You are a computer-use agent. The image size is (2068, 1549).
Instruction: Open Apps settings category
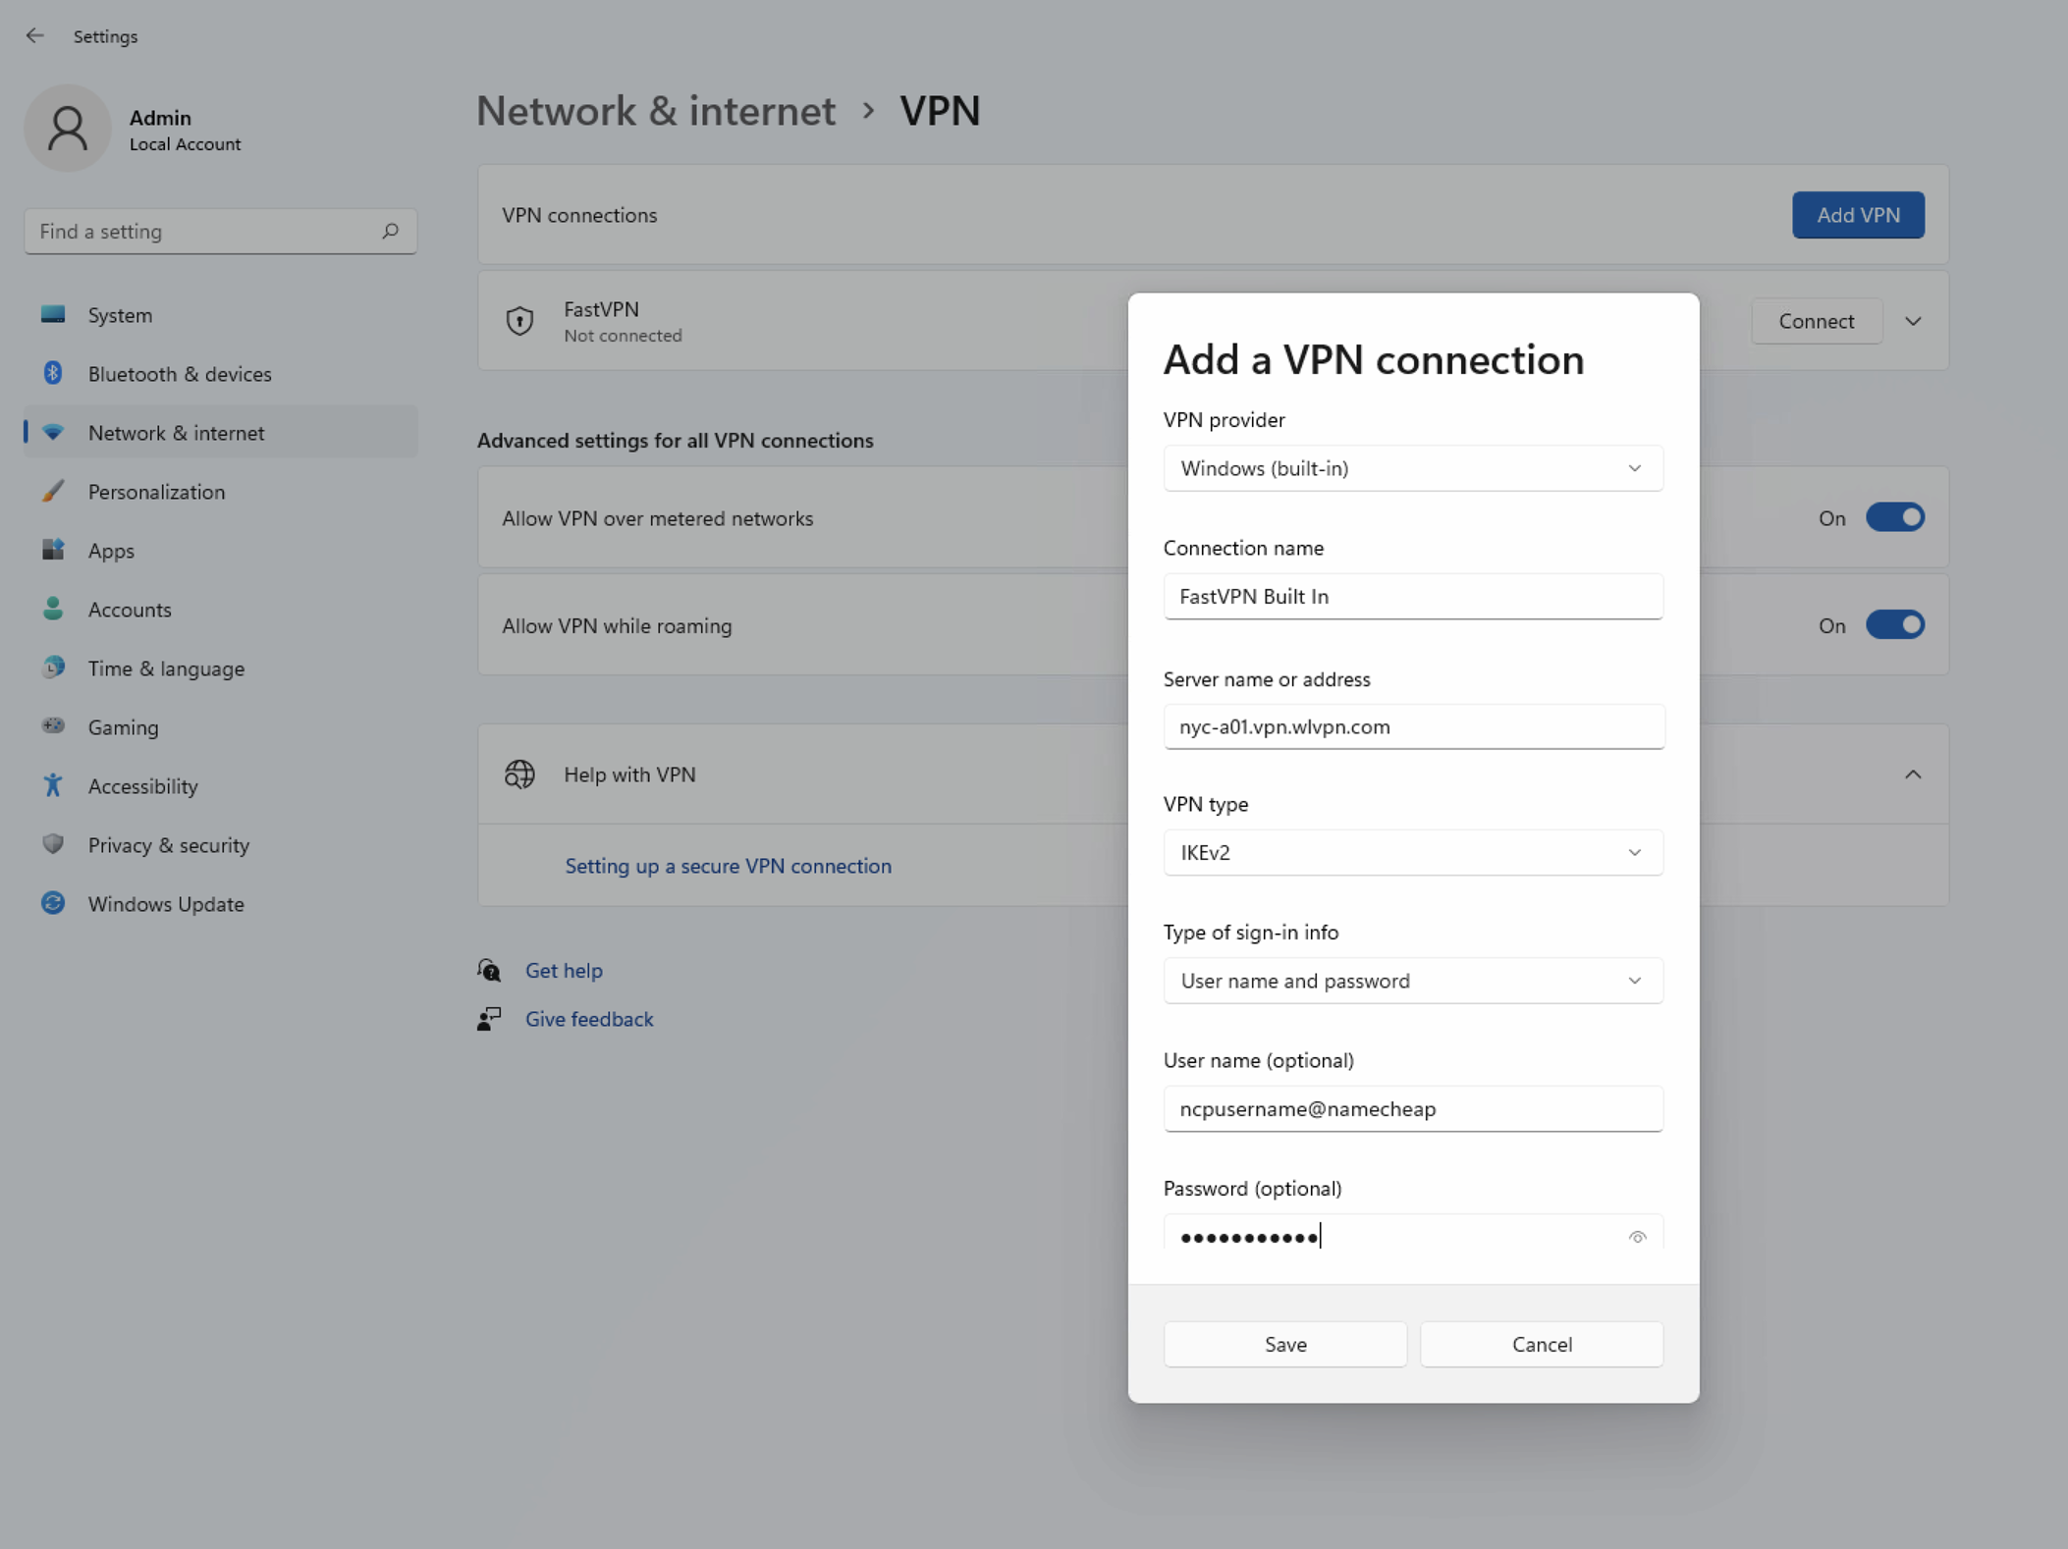(x=221, y=551)
